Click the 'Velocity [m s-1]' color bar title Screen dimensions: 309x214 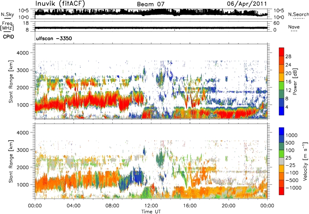point(305,161)
